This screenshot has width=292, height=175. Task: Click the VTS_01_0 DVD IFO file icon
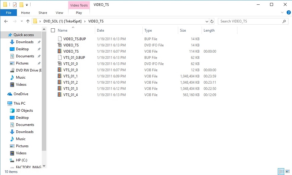[60, 64]
